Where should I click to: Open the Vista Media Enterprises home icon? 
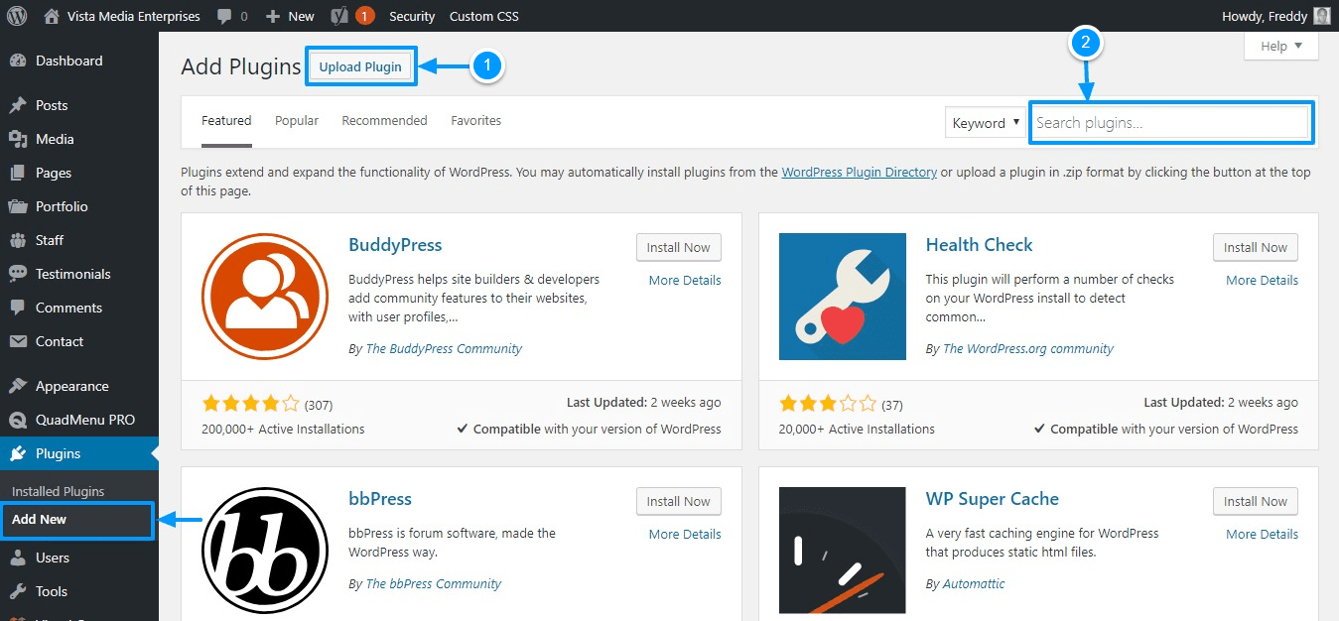[x=52, y=16]
